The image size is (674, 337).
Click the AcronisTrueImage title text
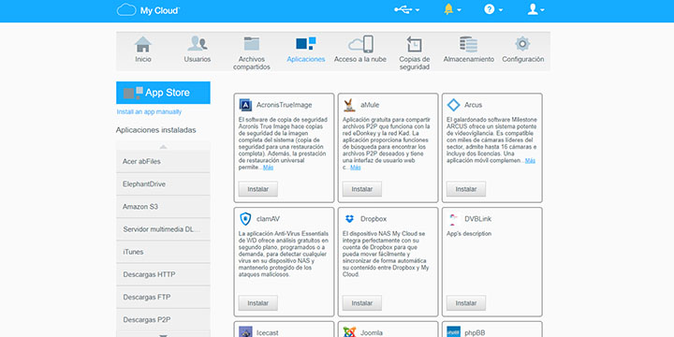pos(285,105)
